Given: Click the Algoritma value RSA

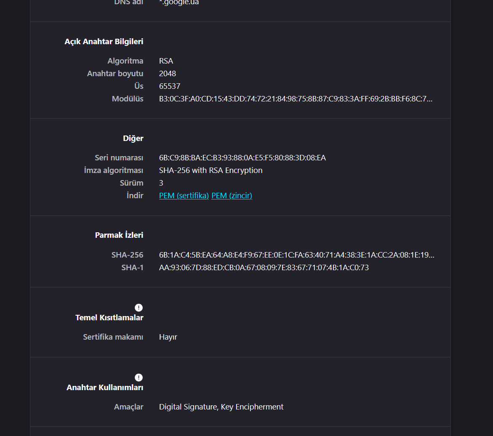Looking at the screenshot, I should (166, 61).
